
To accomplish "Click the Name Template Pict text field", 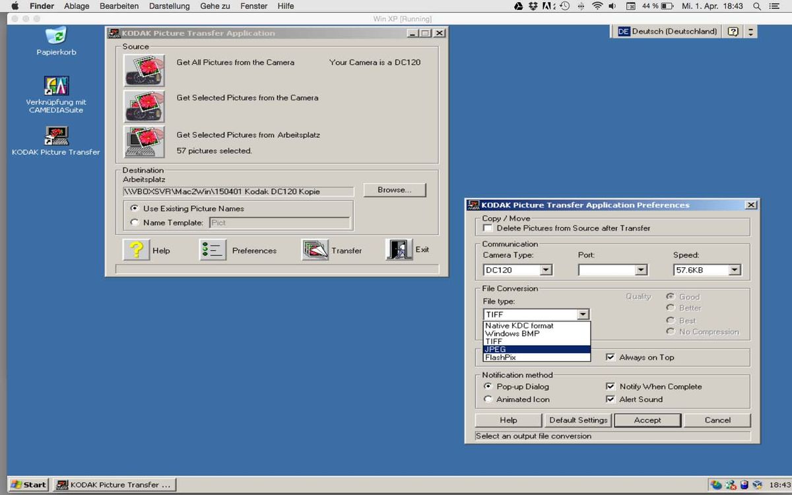I will pos(279,222).
